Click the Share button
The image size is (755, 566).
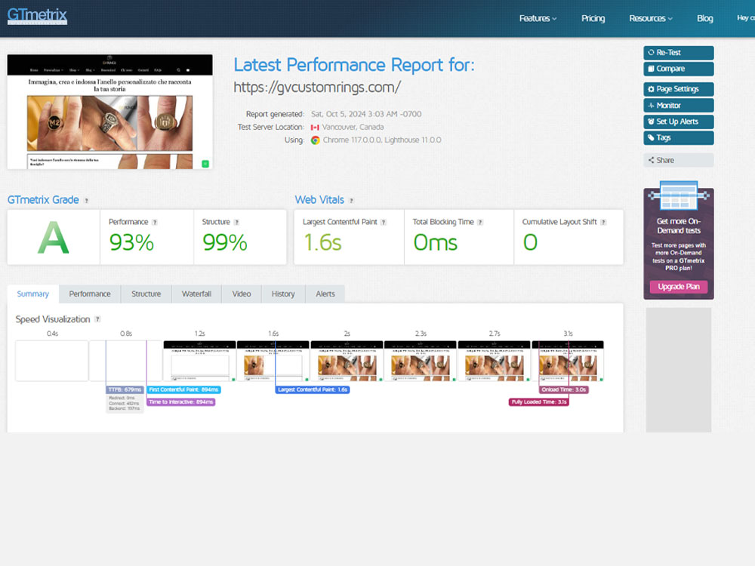tap(679, 160)
